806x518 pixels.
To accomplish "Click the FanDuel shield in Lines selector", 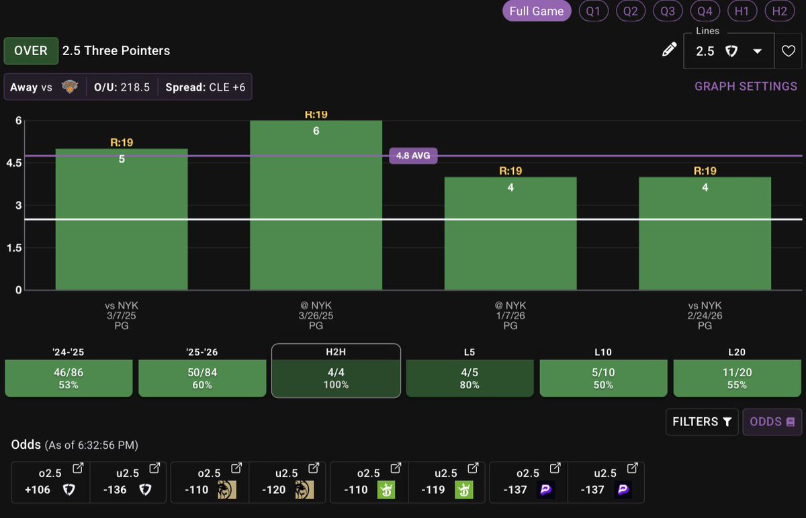I will (x=732, y=51).
